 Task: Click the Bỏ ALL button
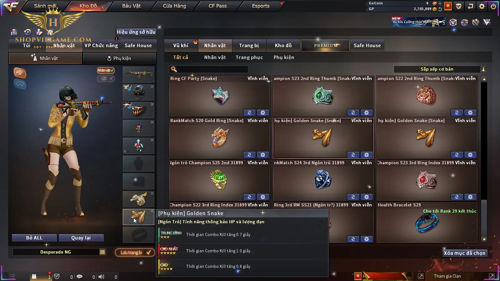pyautogui.click(x=34, y=238)
